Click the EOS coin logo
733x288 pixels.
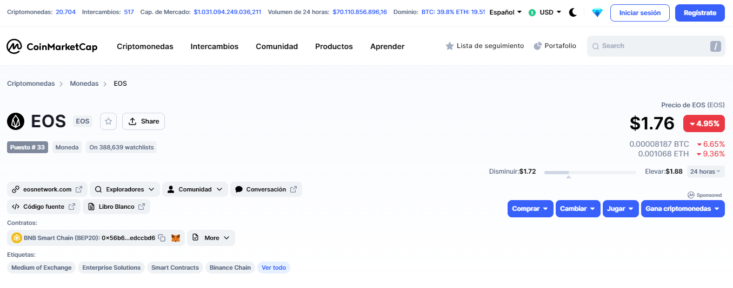pyautogui.click(x=16, y=121)
